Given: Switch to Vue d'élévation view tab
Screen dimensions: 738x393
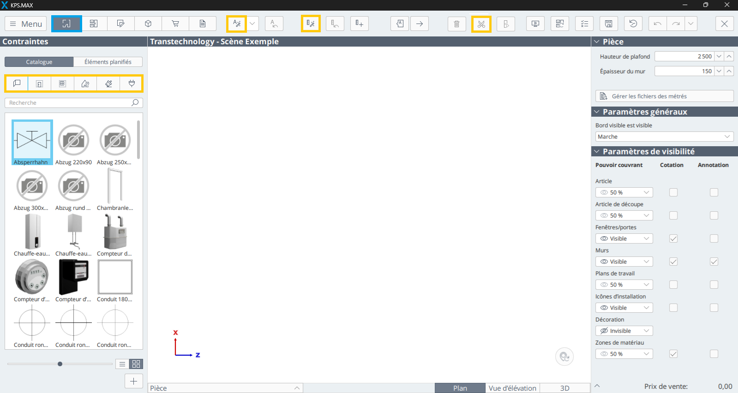Looking at the screenshot, I should pos(512,388).
